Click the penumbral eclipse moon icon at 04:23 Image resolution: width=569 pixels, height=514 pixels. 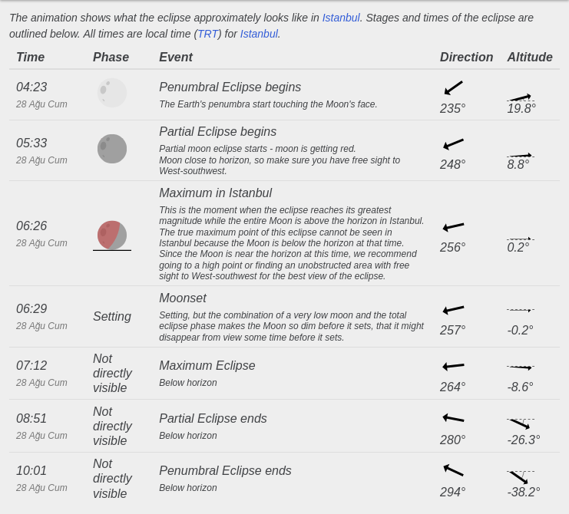click(112, 93)
